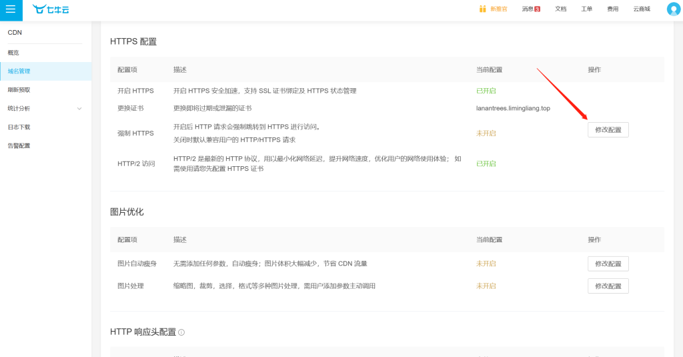This screenshot has height=357, width=683.
Task: Open 工单 in the top navigation
Action: [x=587, y=9]
